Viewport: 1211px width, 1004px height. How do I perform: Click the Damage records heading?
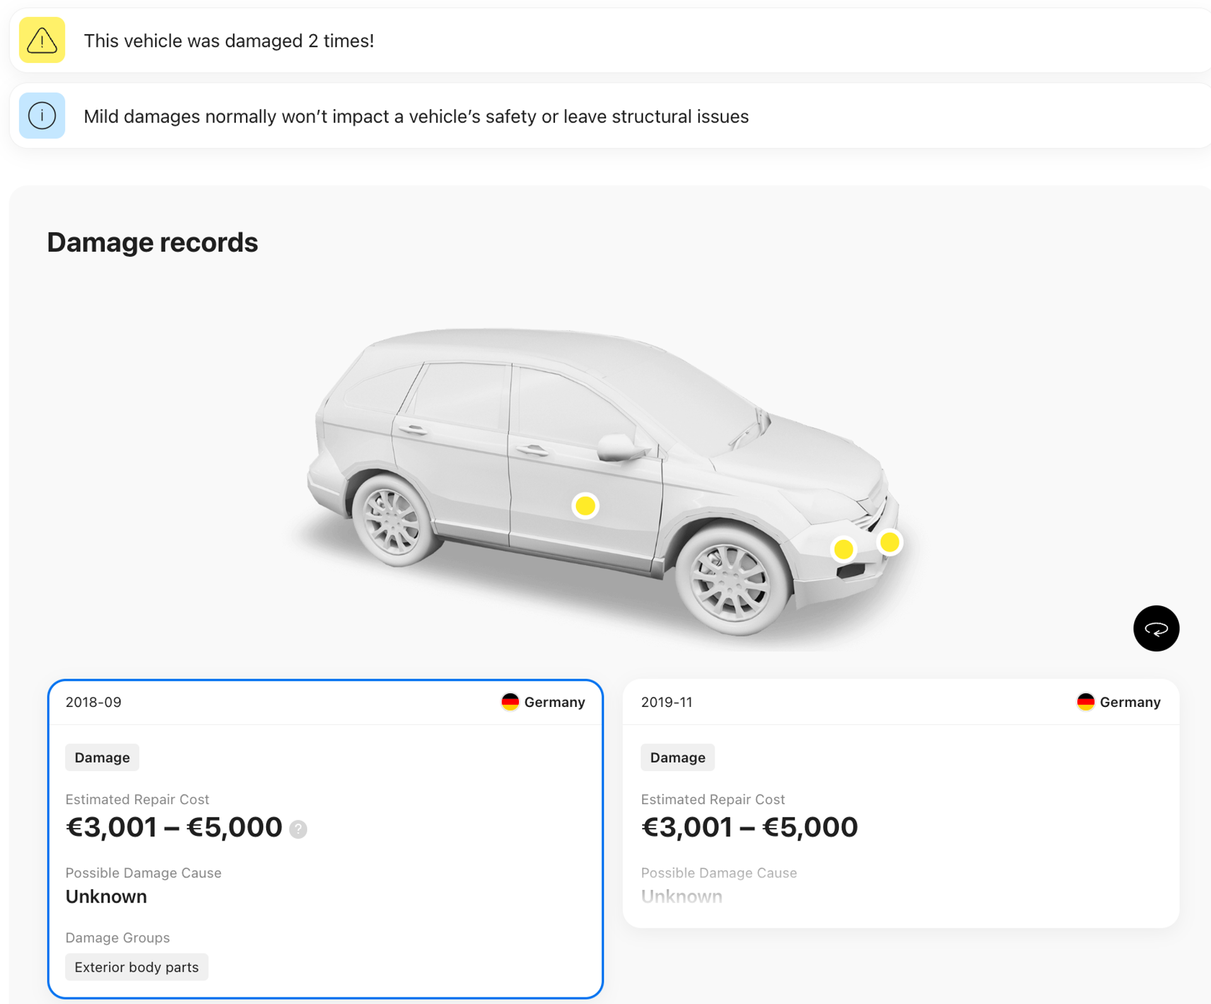pos(153,242)
